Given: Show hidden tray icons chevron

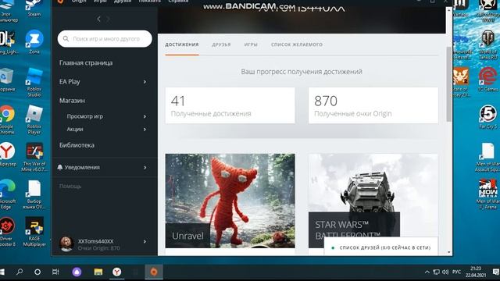Looking at the screenshot, I should click(x=427, y=272).
